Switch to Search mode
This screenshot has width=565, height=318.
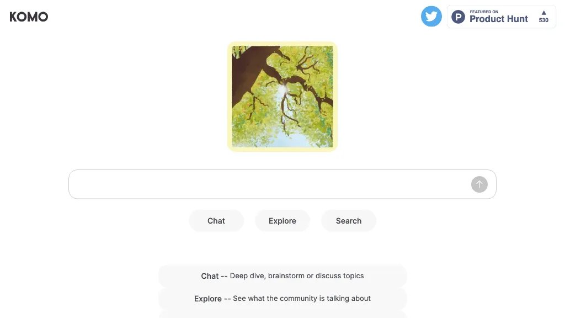pyautogui.click(x=349, y=221)
